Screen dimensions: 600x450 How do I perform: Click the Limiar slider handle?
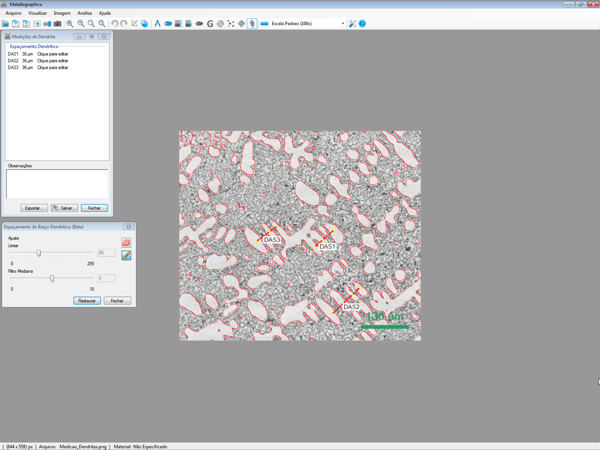click(39, 253)
